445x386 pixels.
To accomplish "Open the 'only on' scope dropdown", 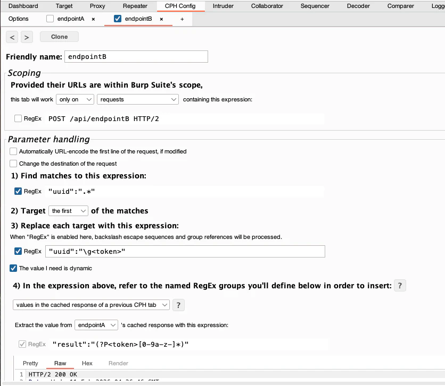I will click(75, 99).
